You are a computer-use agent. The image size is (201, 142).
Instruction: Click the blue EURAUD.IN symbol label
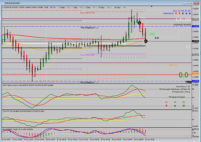pos(169,13)
